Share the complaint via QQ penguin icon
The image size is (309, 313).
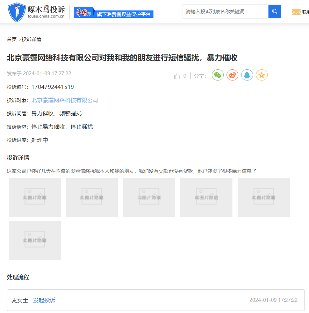247,75
